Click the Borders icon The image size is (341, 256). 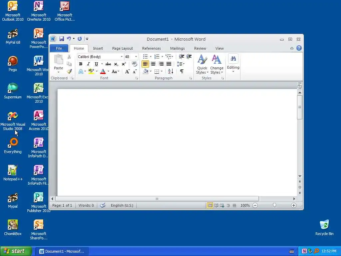coord(157,71)
